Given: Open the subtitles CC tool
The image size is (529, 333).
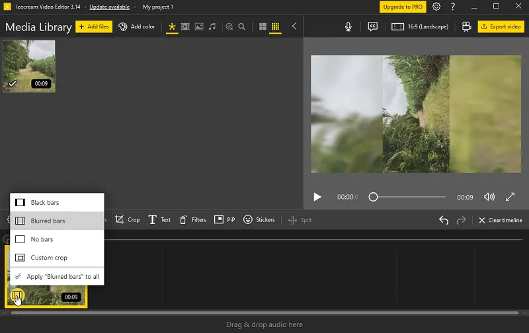Looking at the screenshot, I should pyautogui.click(x=373, y=26).
